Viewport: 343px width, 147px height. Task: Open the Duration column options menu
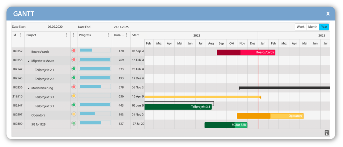(x=127, y=35)
